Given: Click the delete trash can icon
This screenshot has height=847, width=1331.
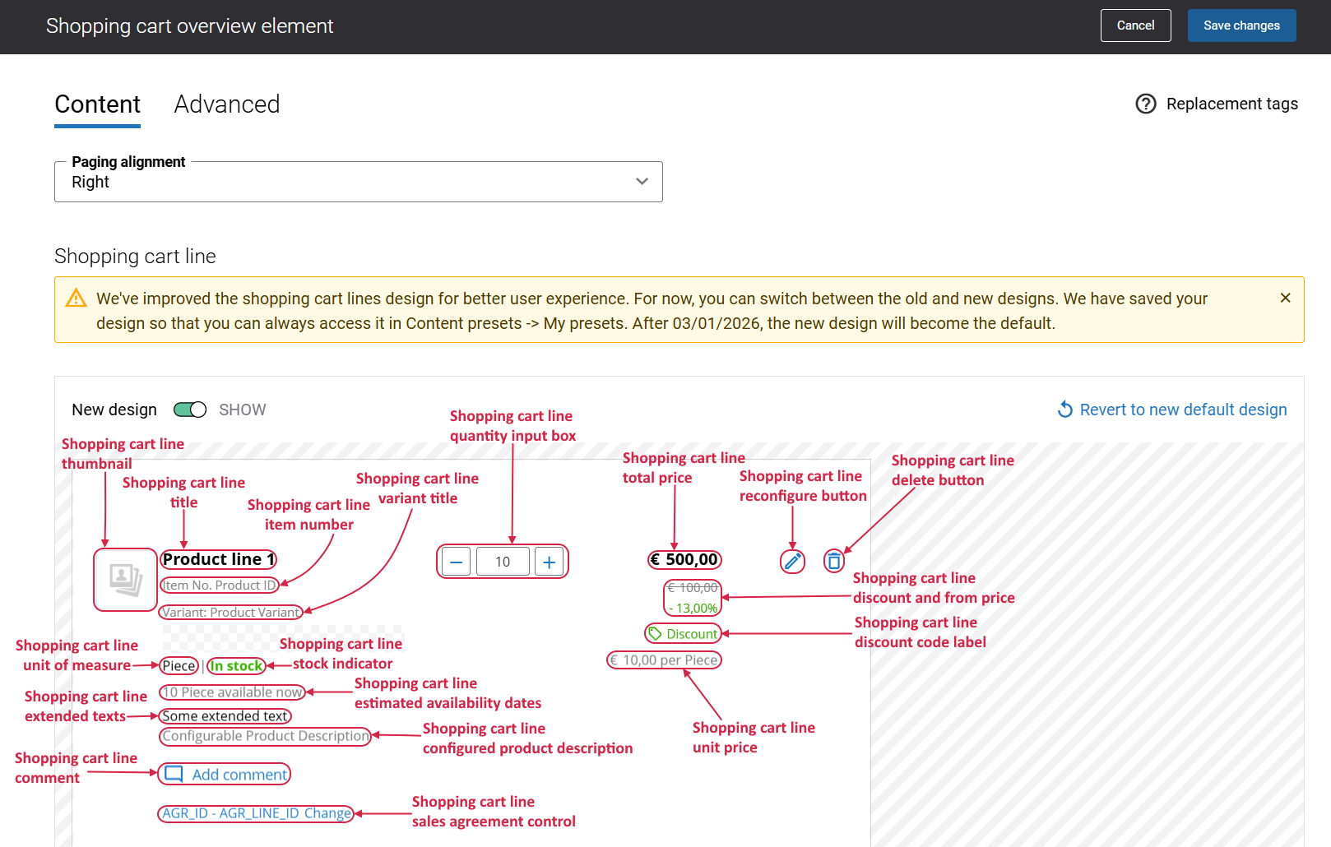Looking at the screenshot, I should pos(834,562).
